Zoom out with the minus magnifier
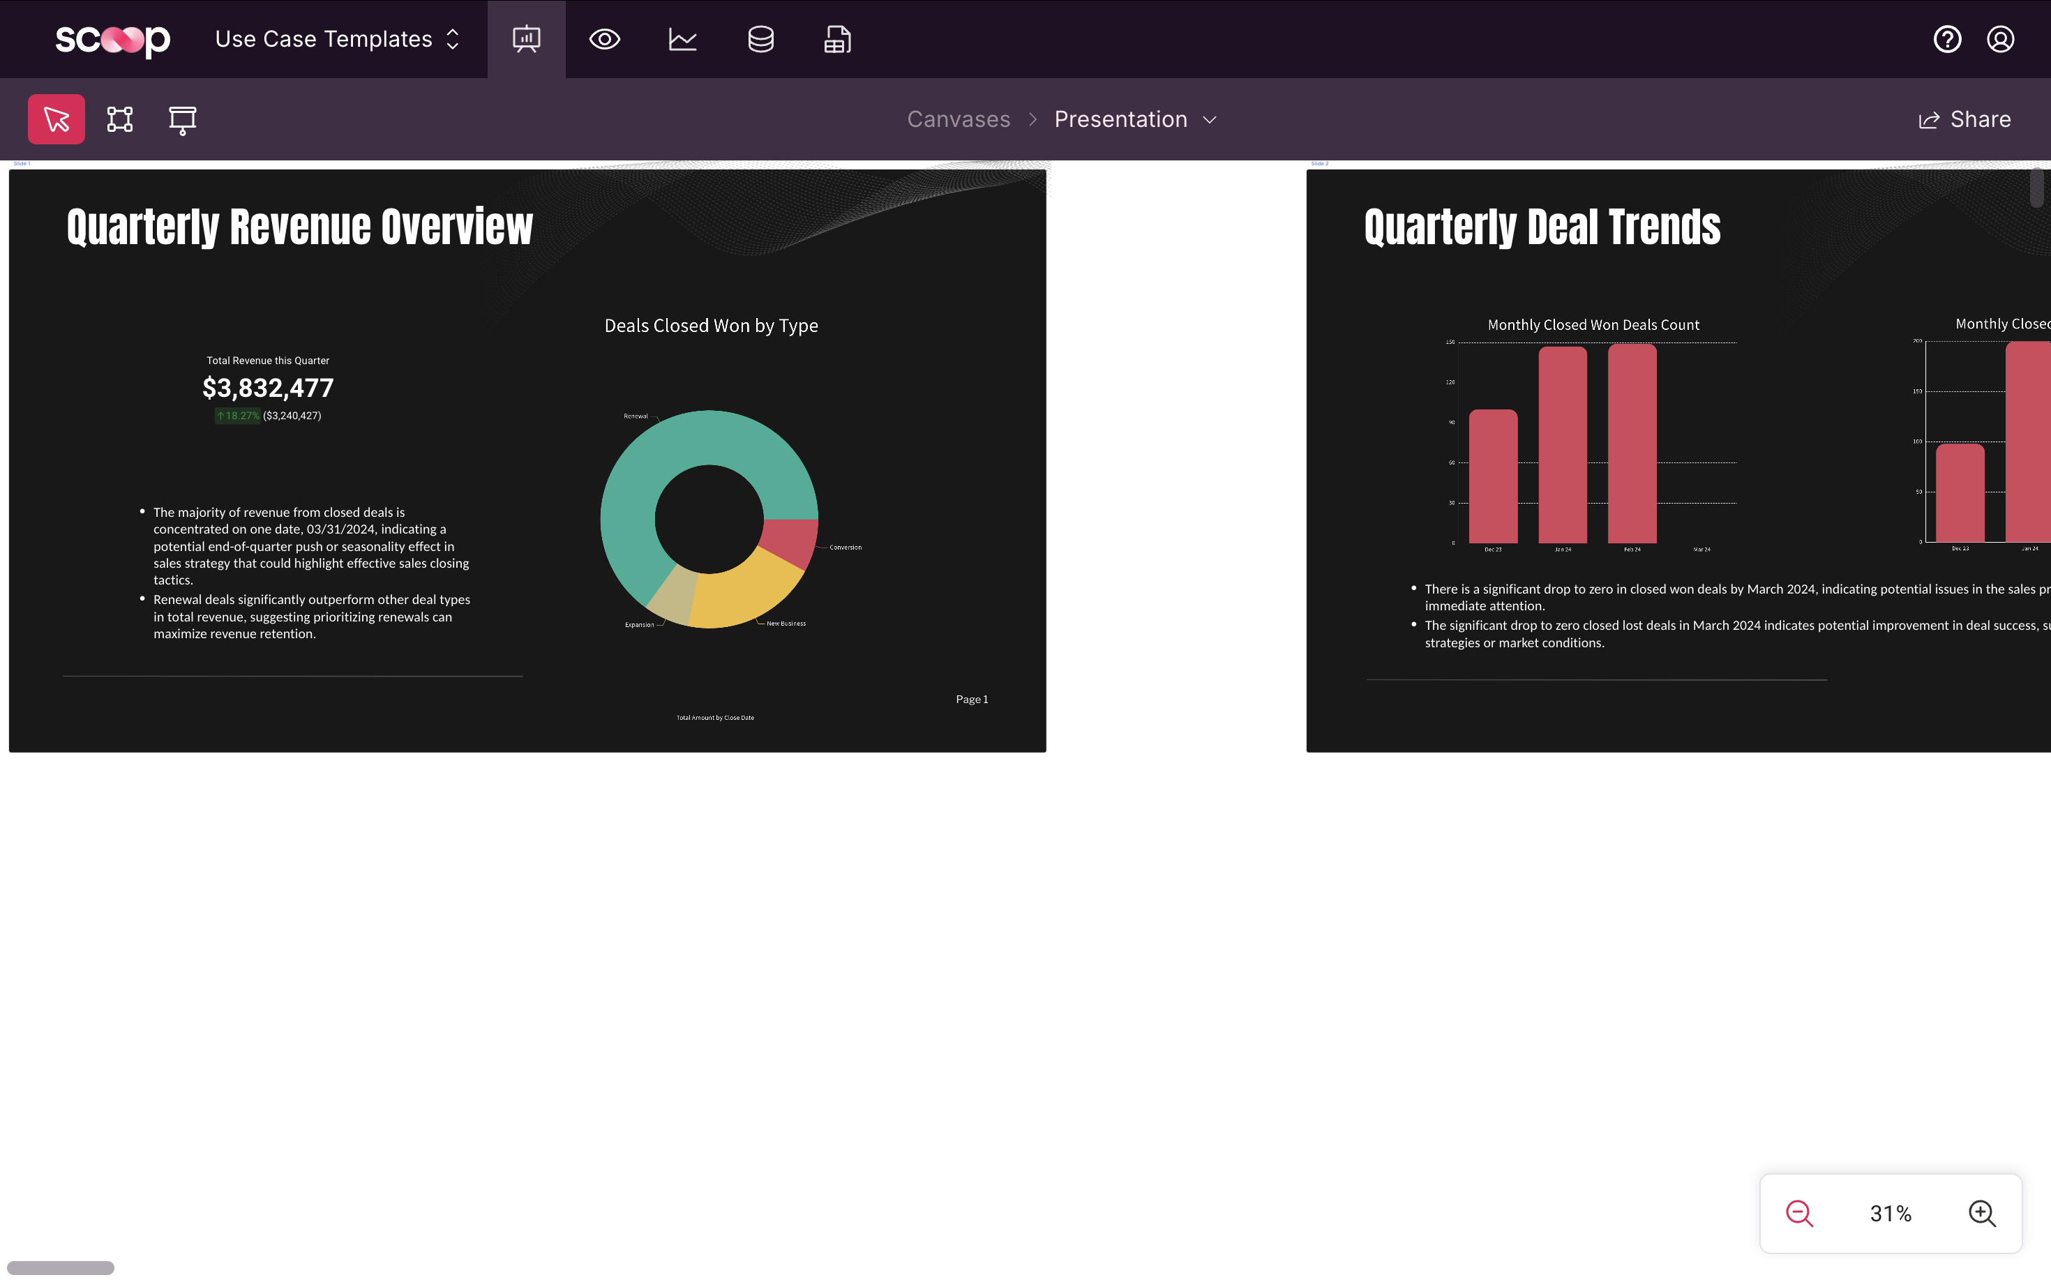Viewport: 2051px width, 1282px height. (1799, 1214)
